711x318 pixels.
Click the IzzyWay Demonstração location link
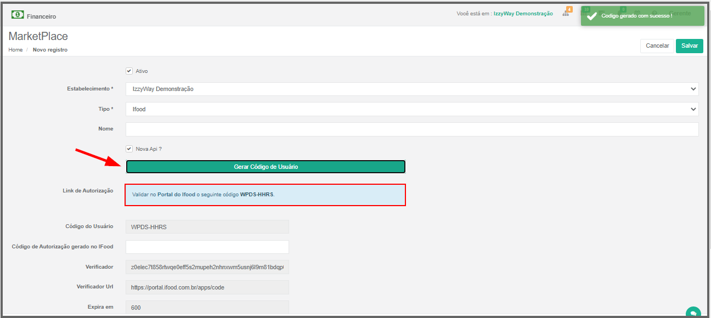coord(523,14)
